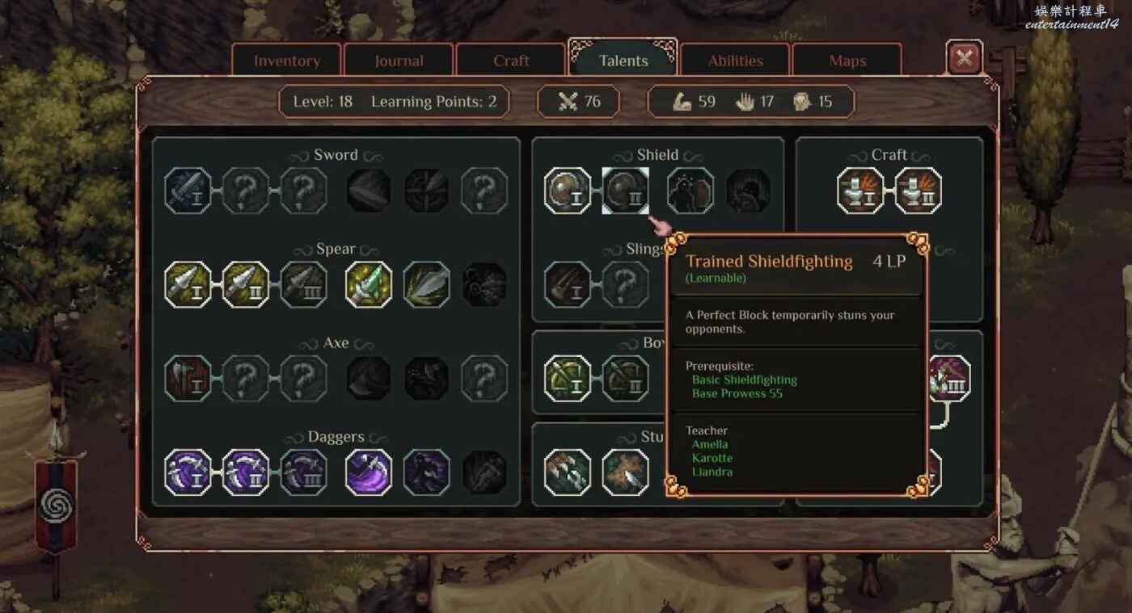Switch to the Abilities tab
Image resolution: width=1132 pixels, height=613 pixels.
tap(735, 61)
